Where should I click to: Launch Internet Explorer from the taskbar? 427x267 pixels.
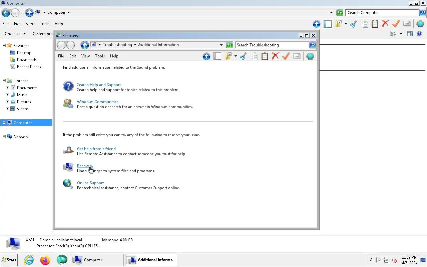(29, 260)
